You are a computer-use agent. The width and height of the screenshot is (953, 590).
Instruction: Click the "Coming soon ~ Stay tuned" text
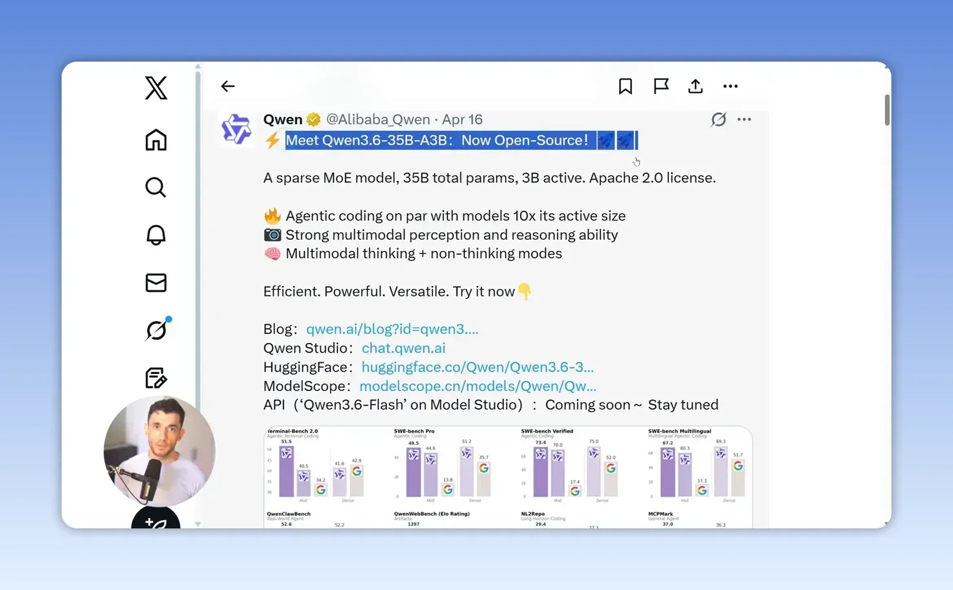pos(631,405)
